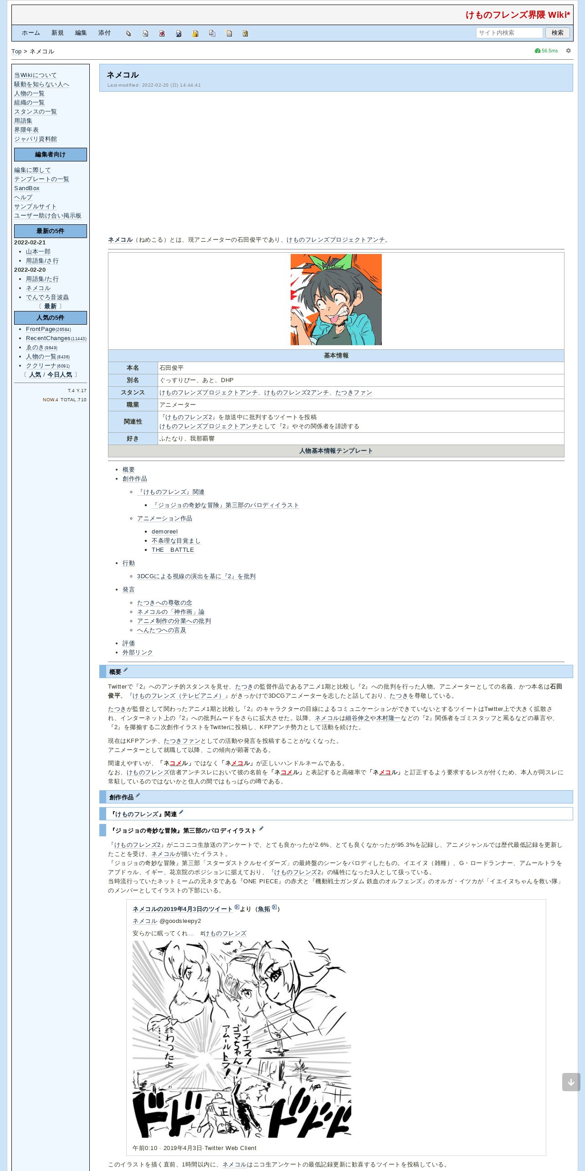Open the 添付 menu item
This screenshot has height=1171, width=585.
104,33
